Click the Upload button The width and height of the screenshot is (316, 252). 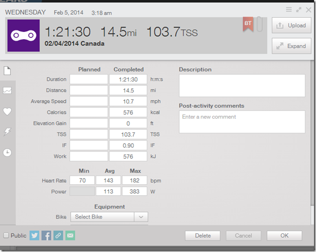291,25
